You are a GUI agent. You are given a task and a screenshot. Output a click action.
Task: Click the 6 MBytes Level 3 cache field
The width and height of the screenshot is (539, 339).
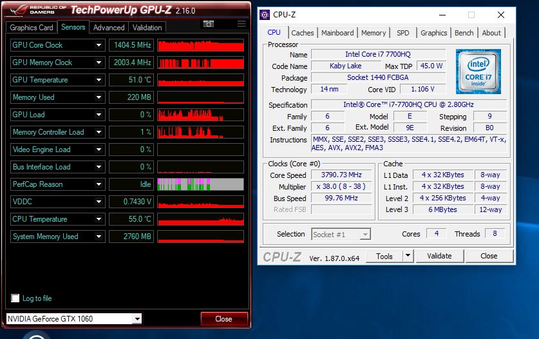(x=443, y=209)
